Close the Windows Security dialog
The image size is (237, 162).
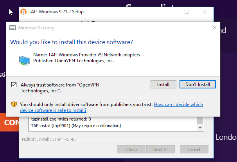point(214,27)
